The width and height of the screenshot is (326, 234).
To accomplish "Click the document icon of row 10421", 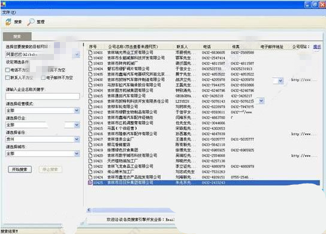I will (x=90, y=161).
